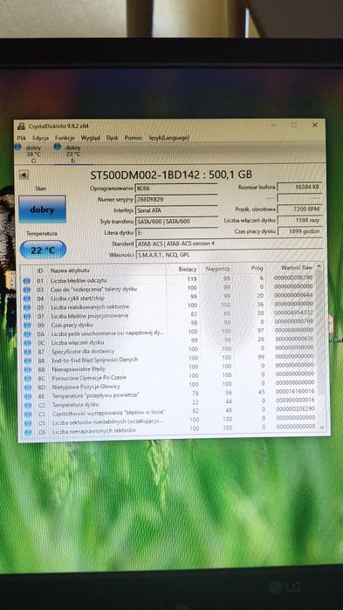Click status icon for attribute B7 vendor specific
Image resolution: width=343 pixels, height=610 pixels.
pos(27,352)
